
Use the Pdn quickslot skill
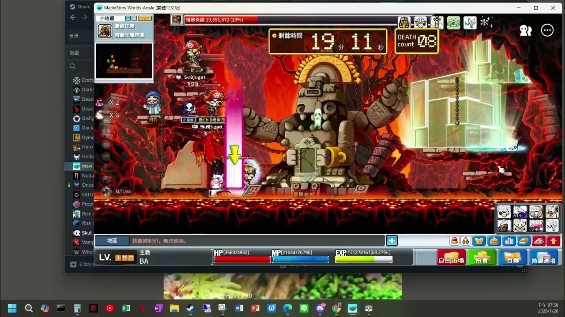[x=552, y=225]
